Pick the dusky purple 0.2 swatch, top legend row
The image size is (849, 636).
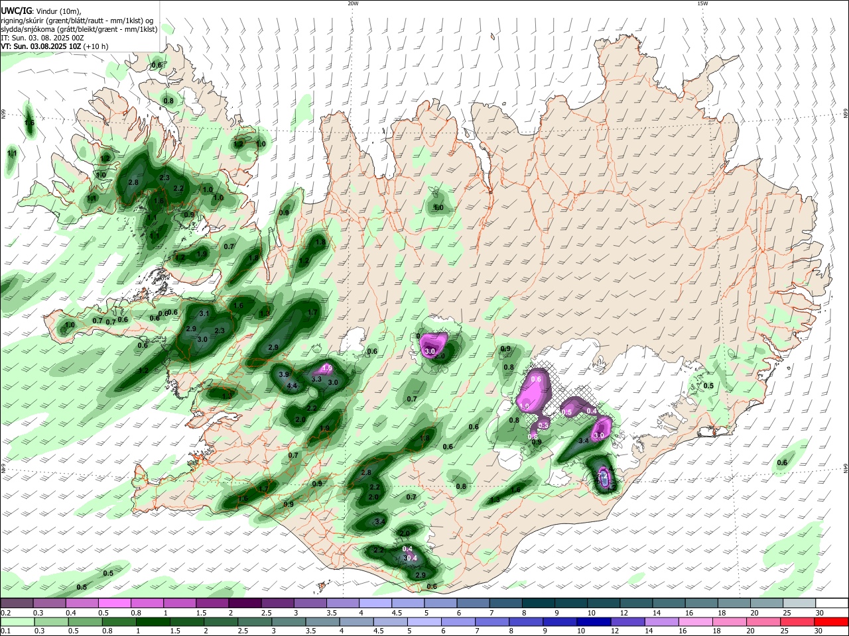pos(17,603)
